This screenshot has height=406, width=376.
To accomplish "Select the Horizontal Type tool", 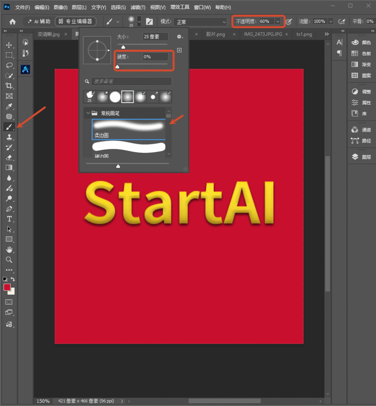I will coord(9,219).
